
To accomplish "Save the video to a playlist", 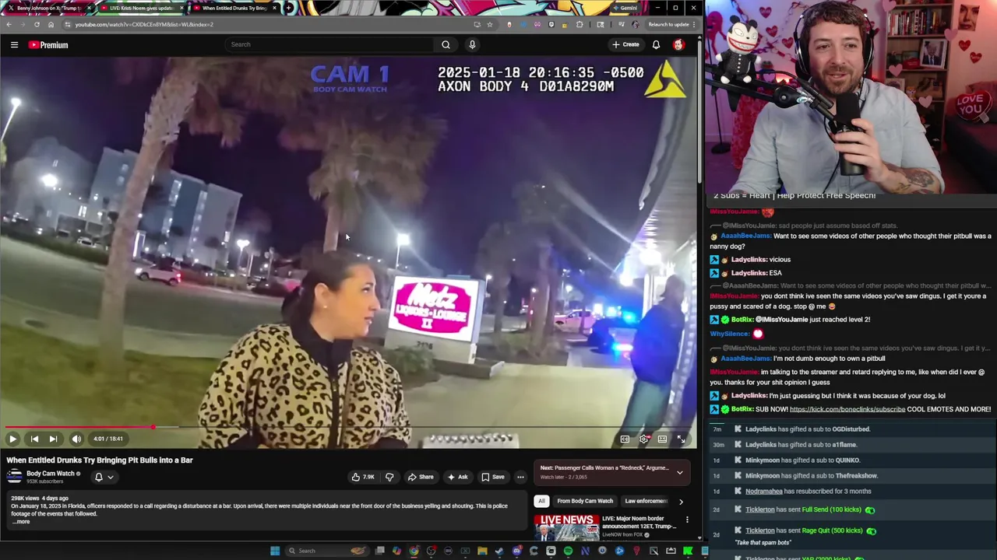I will (493, 477).
